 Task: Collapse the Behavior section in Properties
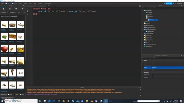click(x=143, y=72)
